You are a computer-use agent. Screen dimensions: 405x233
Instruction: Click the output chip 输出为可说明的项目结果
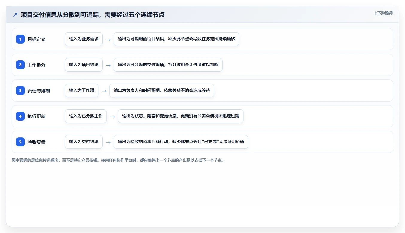pos(176,39)
